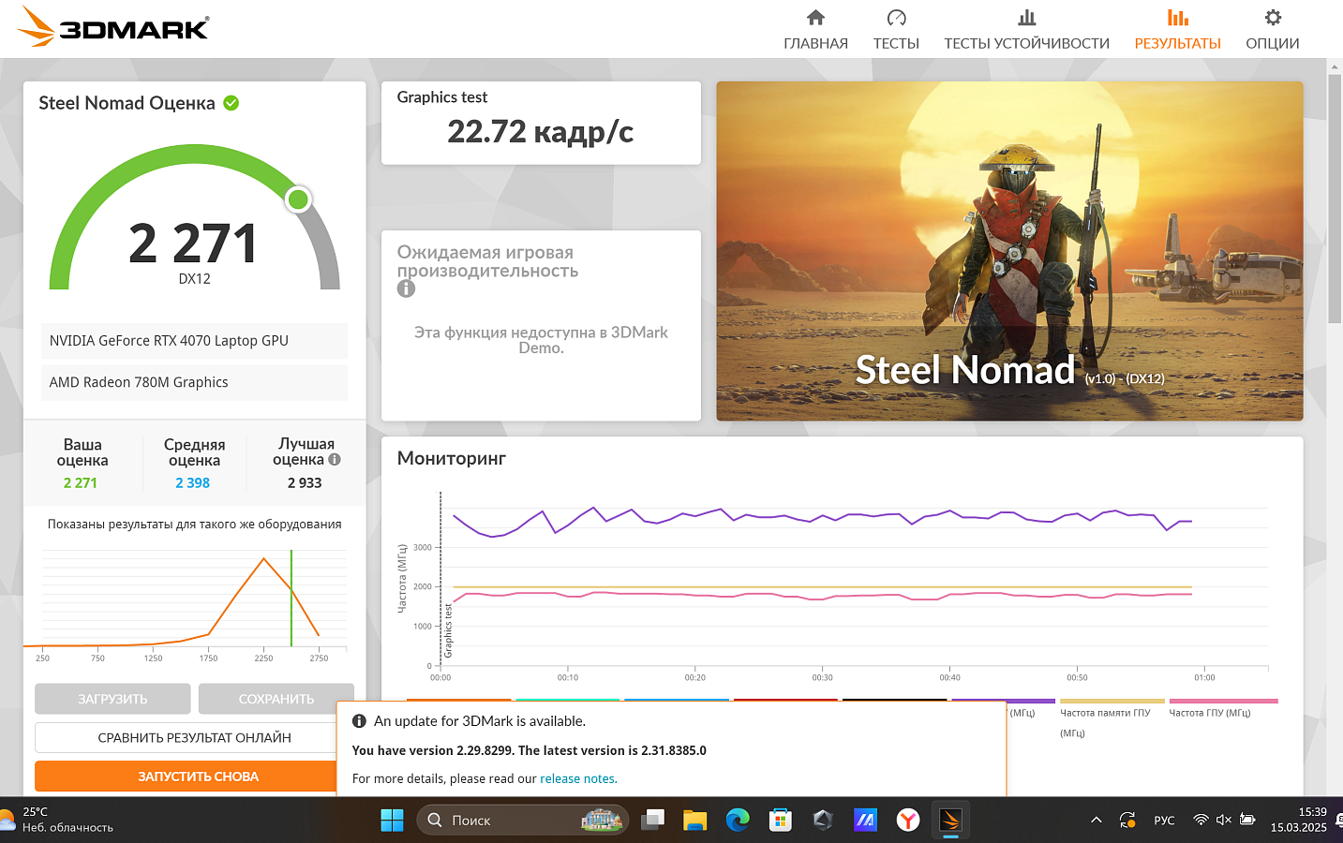This screenshot has width=1343, height=843.
Task: Click the score distribution chart
Action: (186, 598)
